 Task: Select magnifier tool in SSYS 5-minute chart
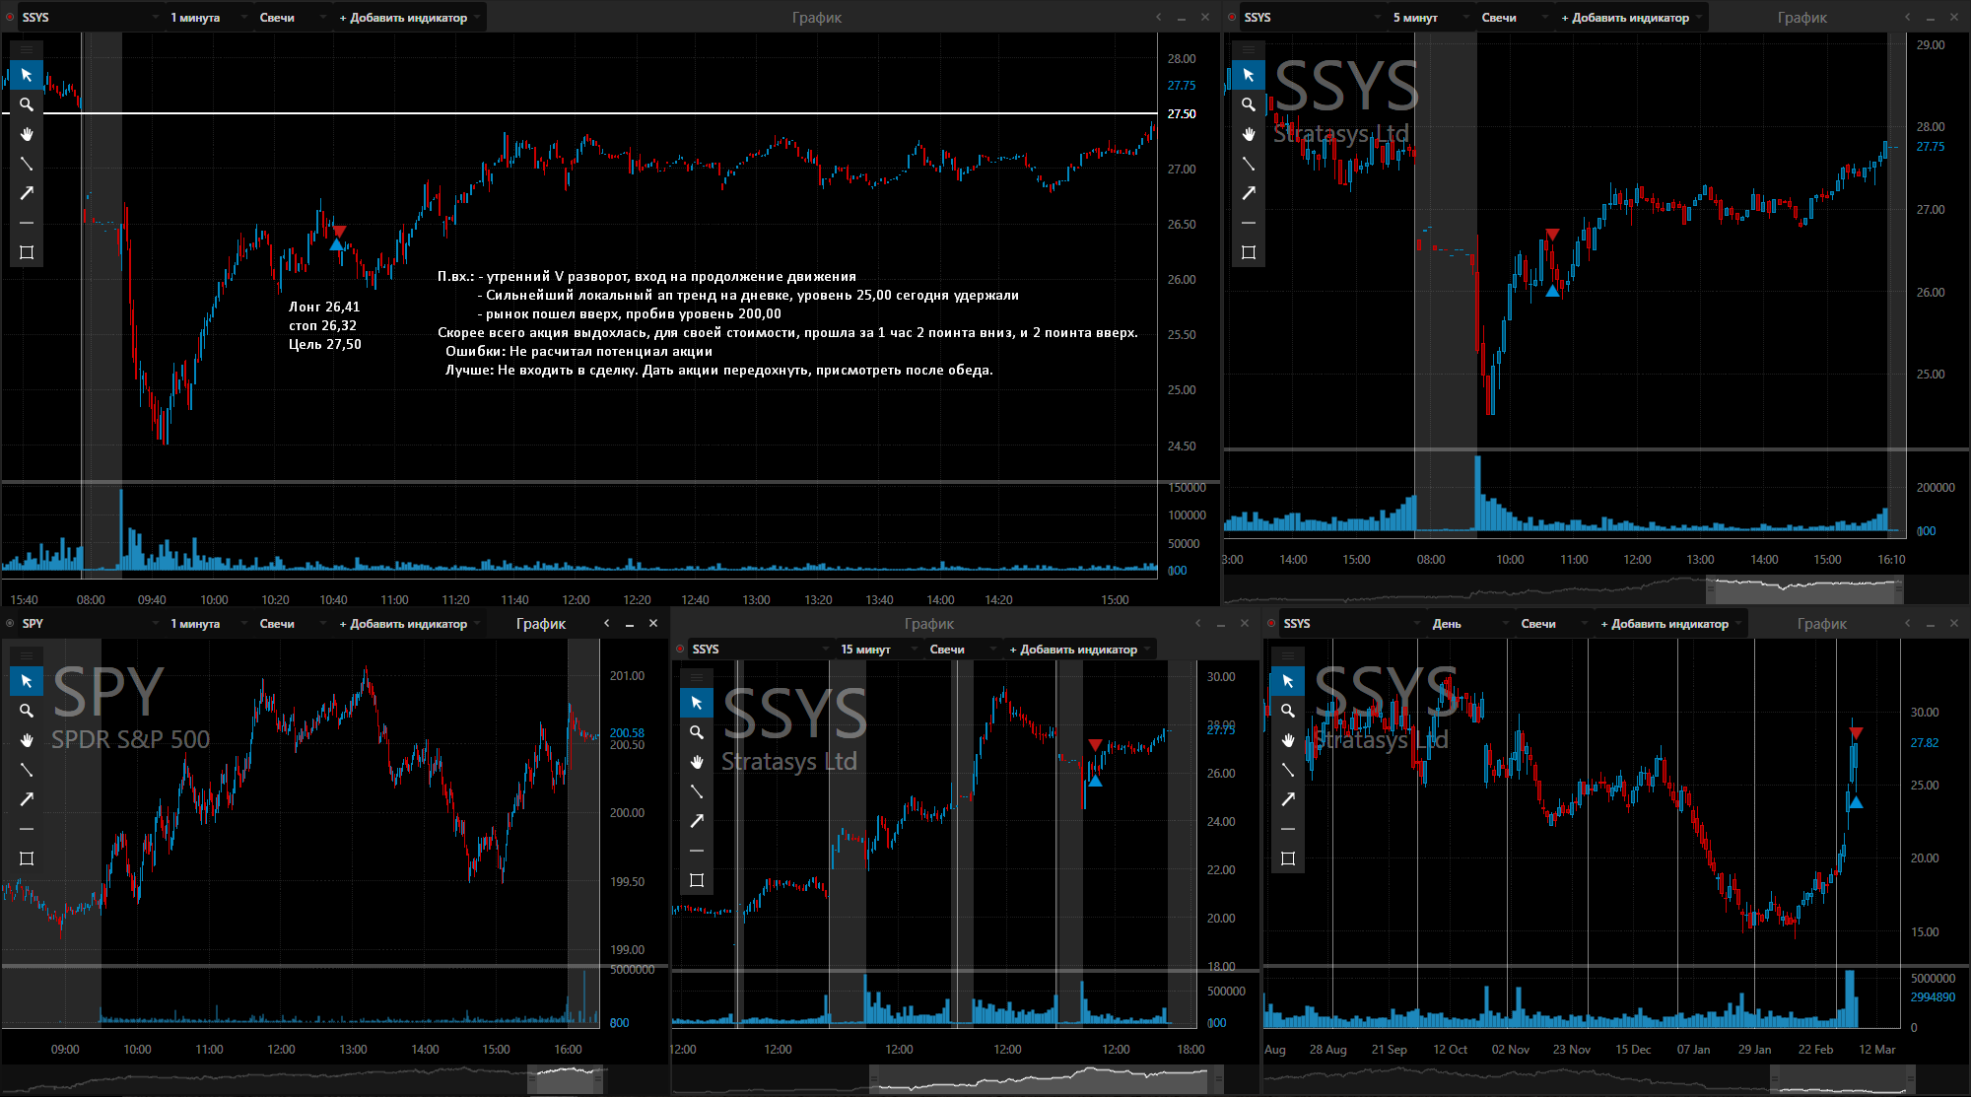pos(1249,104)
